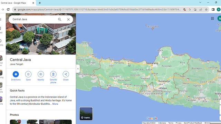The height and width of the screenshot is (124, 221).
Task: Click the Karimunjawa island label
Action: 152,26
